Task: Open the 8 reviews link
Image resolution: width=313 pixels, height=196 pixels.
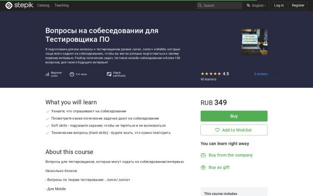Action: (x=261, y=74)
